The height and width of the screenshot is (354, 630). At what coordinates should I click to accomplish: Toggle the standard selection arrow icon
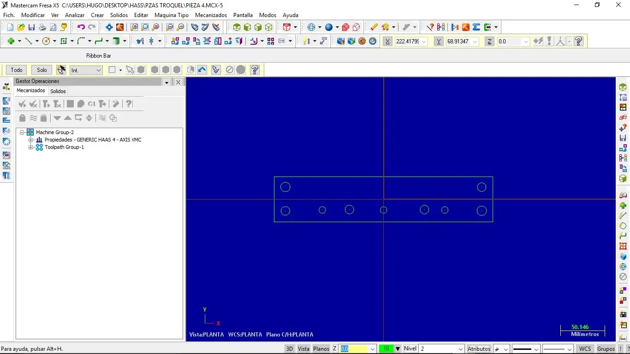point(130,70)
